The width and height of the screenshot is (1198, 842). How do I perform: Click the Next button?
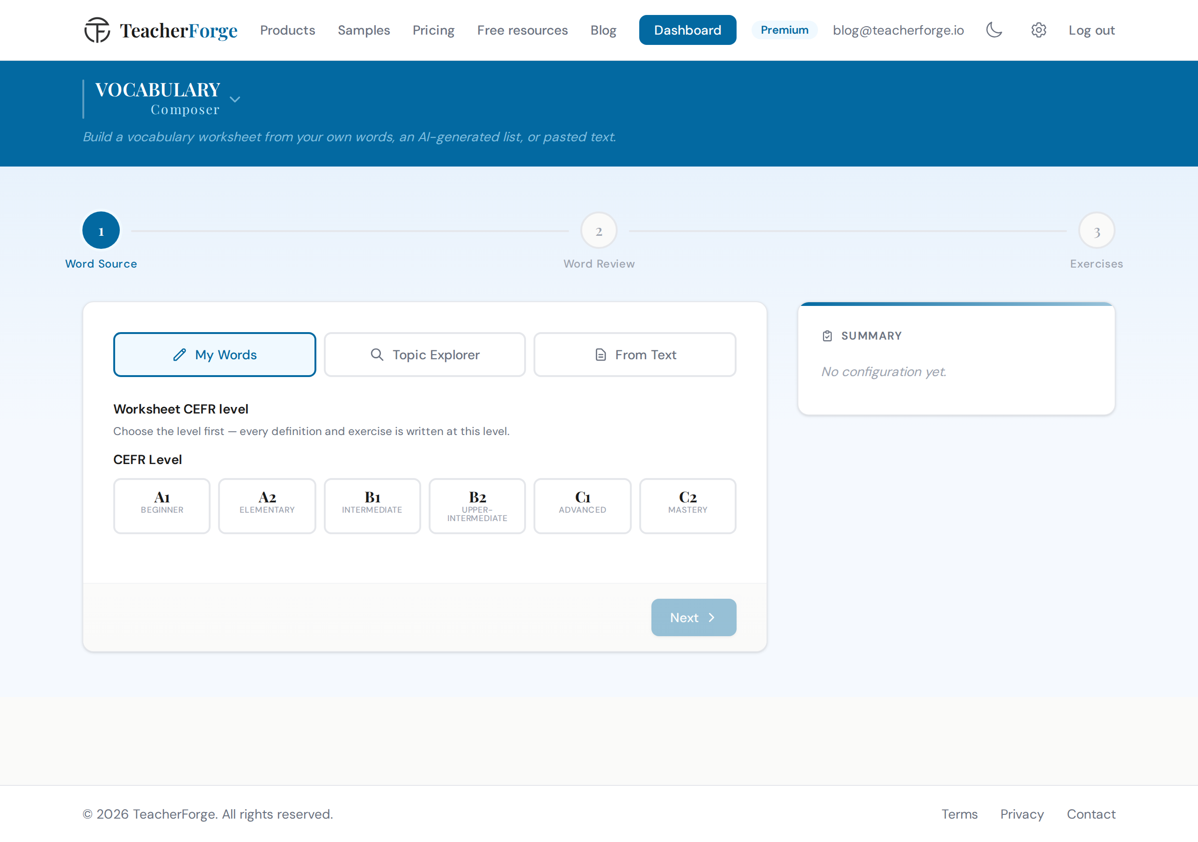694,617
